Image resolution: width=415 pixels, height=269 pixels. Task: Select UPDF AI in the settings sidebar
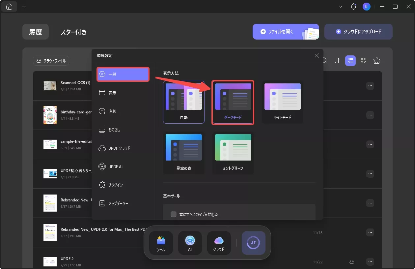[x=123, y=166]
